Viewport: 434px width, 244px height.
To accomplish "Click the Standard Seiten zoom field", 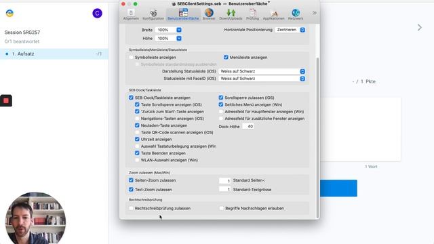I will coord(224,181).
